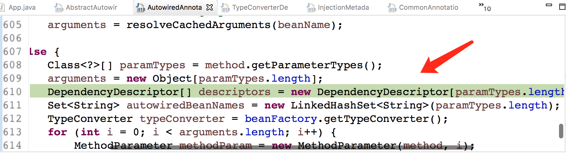Open the AbstractAutowir editor tab
This screenshot has height=153, width=566.
point(91,7)
